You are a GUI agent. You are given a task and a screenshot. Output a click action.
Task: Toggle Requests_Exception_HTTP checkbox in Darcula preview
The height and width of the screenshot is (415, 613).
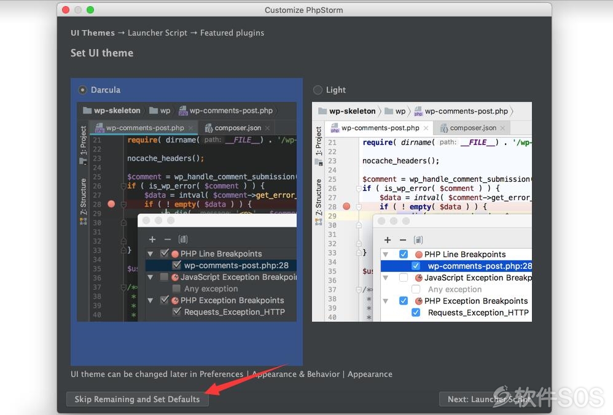[x=177, y=311]
